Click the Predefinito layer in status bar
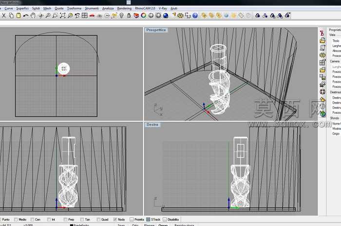341x226 pixels. [79, 225]
